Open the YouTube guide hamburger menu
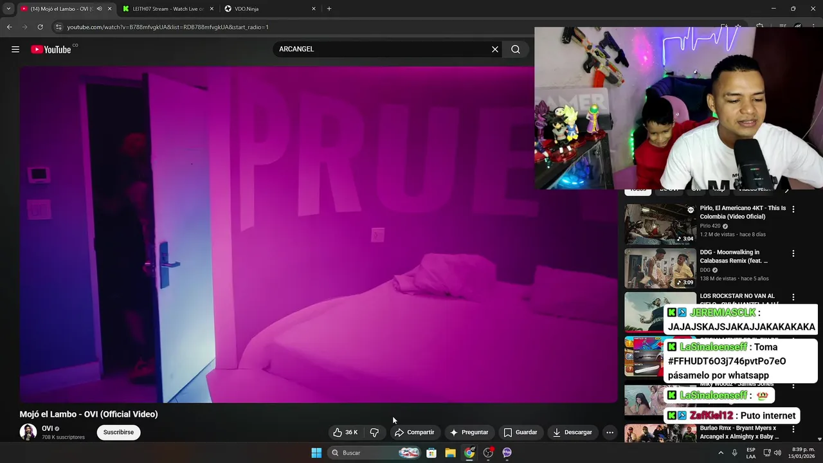This screenshot has height=463, width=823. (15, 50)
